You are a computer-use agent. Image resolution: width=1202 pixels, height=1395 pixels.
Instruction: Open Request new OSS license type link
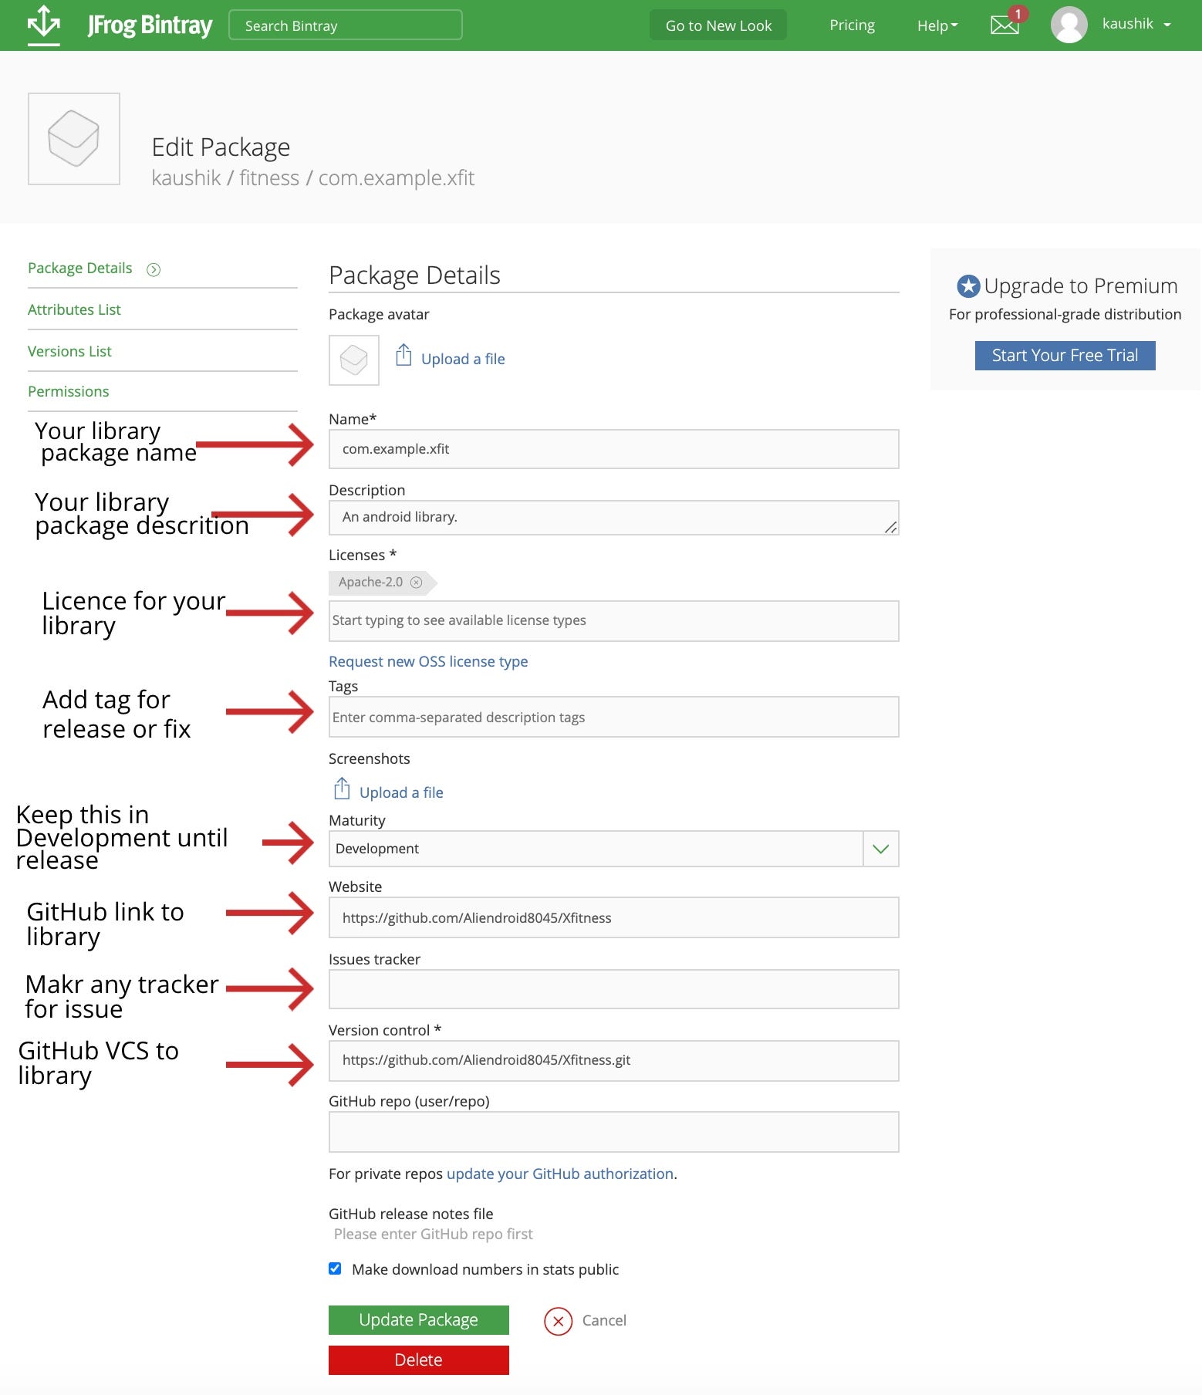(x=427, y=661)
